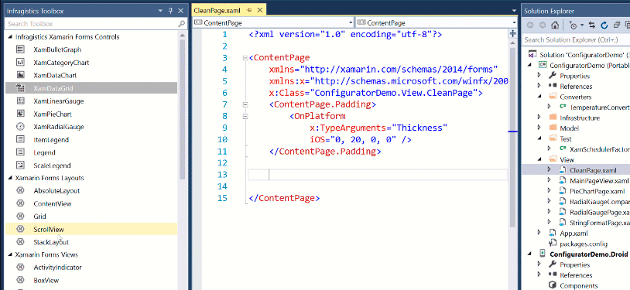Select PieChartPage.xaml file
The image size is (630, 290).
[597, 191]
